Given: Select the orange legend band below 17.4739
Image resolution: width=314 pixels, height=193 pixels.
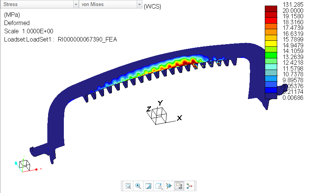Looking at the screenshot, I should coord(271,32).
